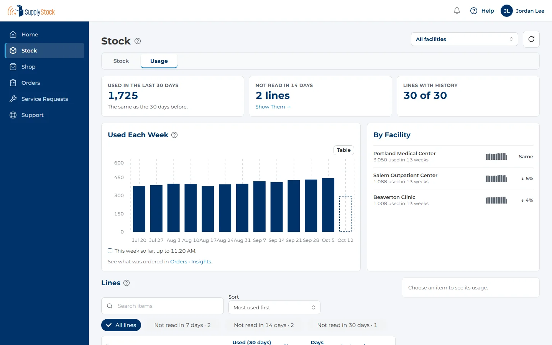Toggle the Not read in 7 days filter

[x=182, y=325]
